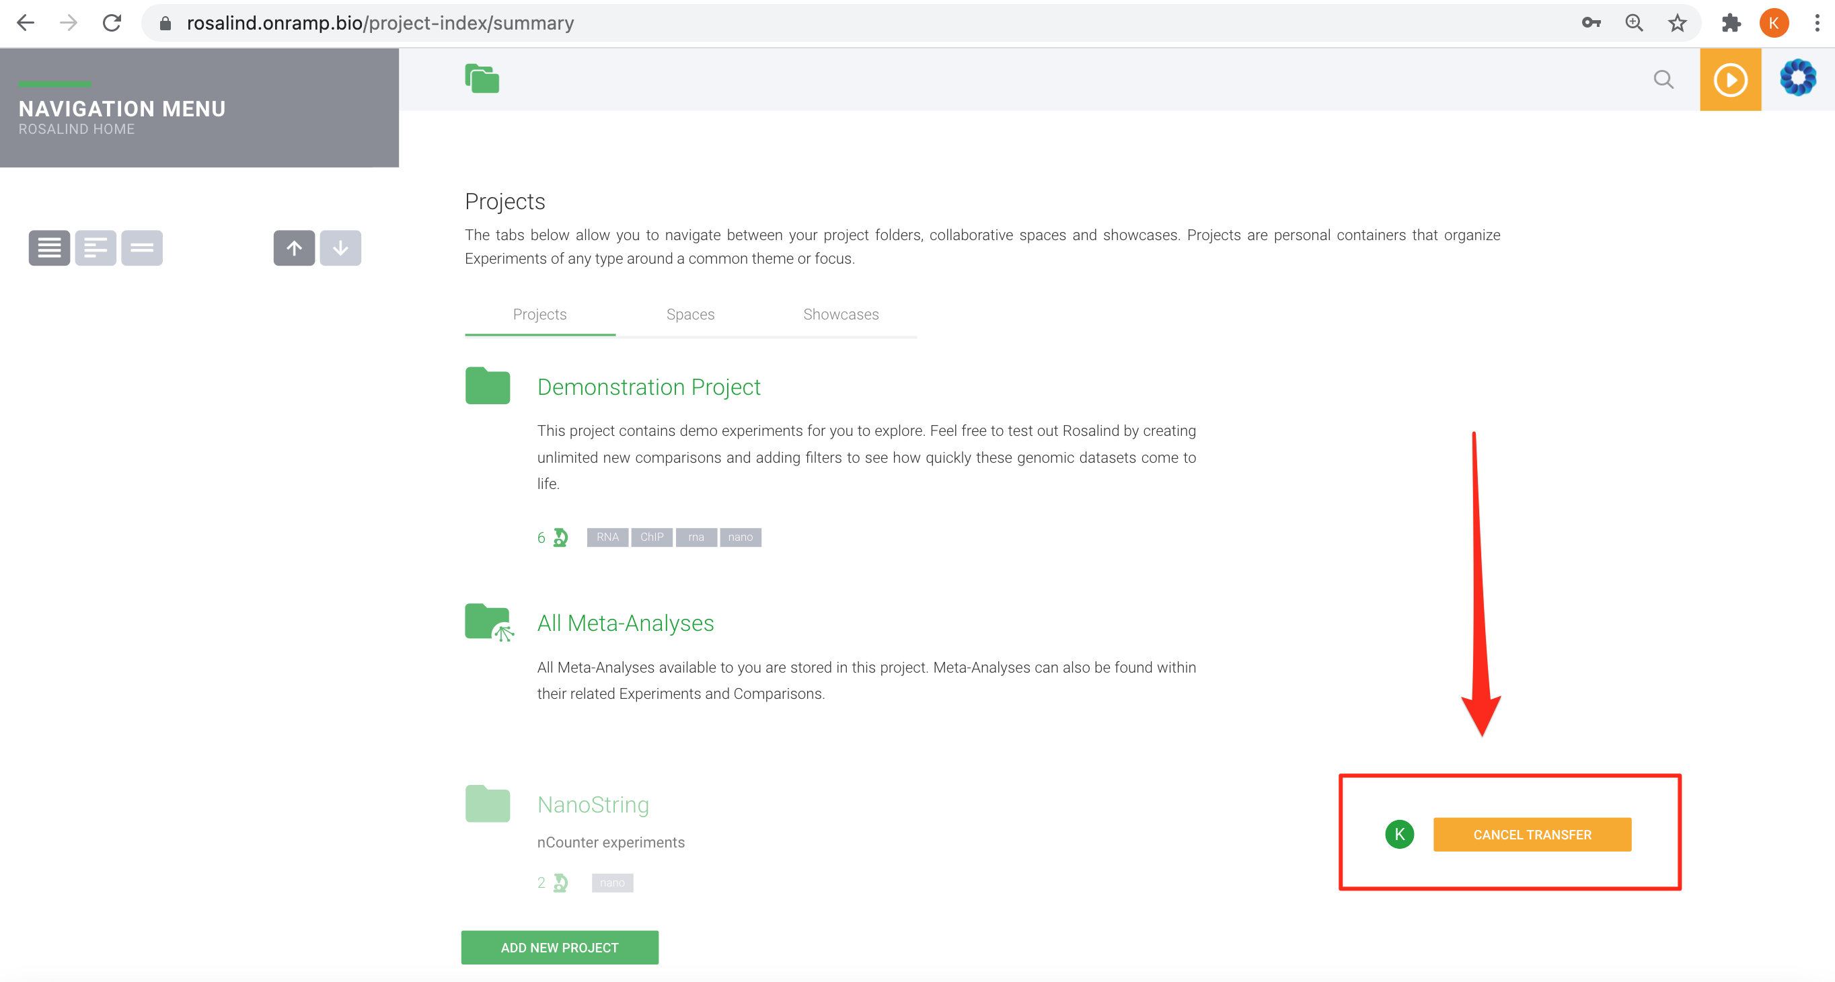Click the NAVIGATION MENU heading

[x=122, y=109]
